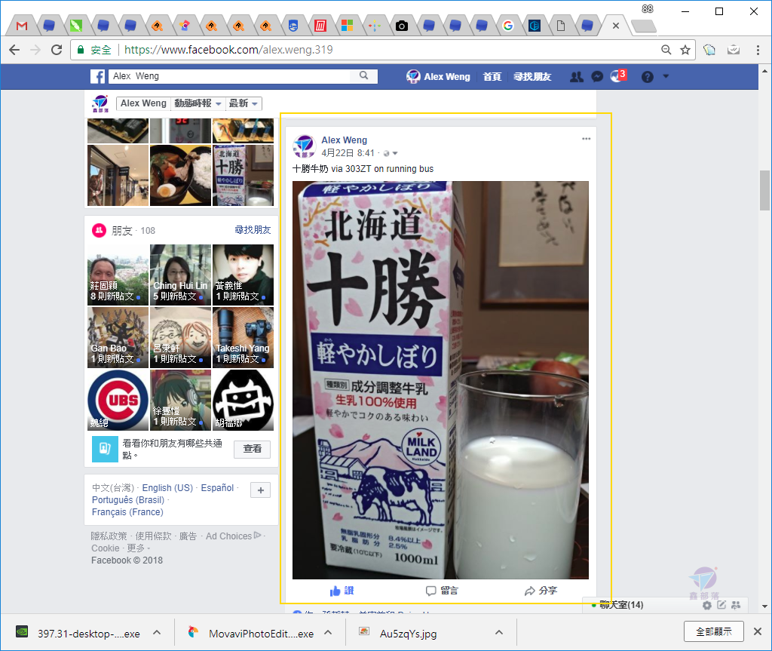Share the post via 分享

(541, 591)
